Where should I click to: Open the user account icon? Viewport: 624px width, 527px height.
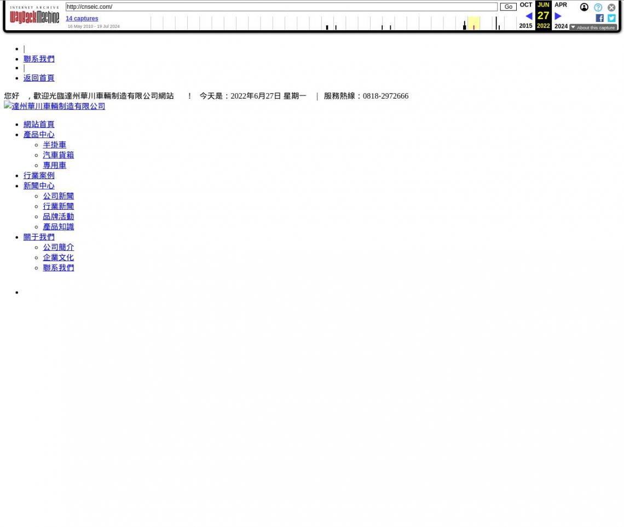tap(584, 7)
